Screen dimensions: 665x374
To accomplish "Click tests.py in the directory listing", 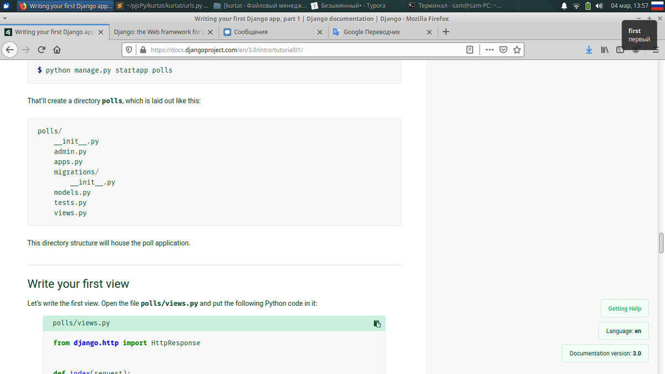I will click(x=70, y=203).
